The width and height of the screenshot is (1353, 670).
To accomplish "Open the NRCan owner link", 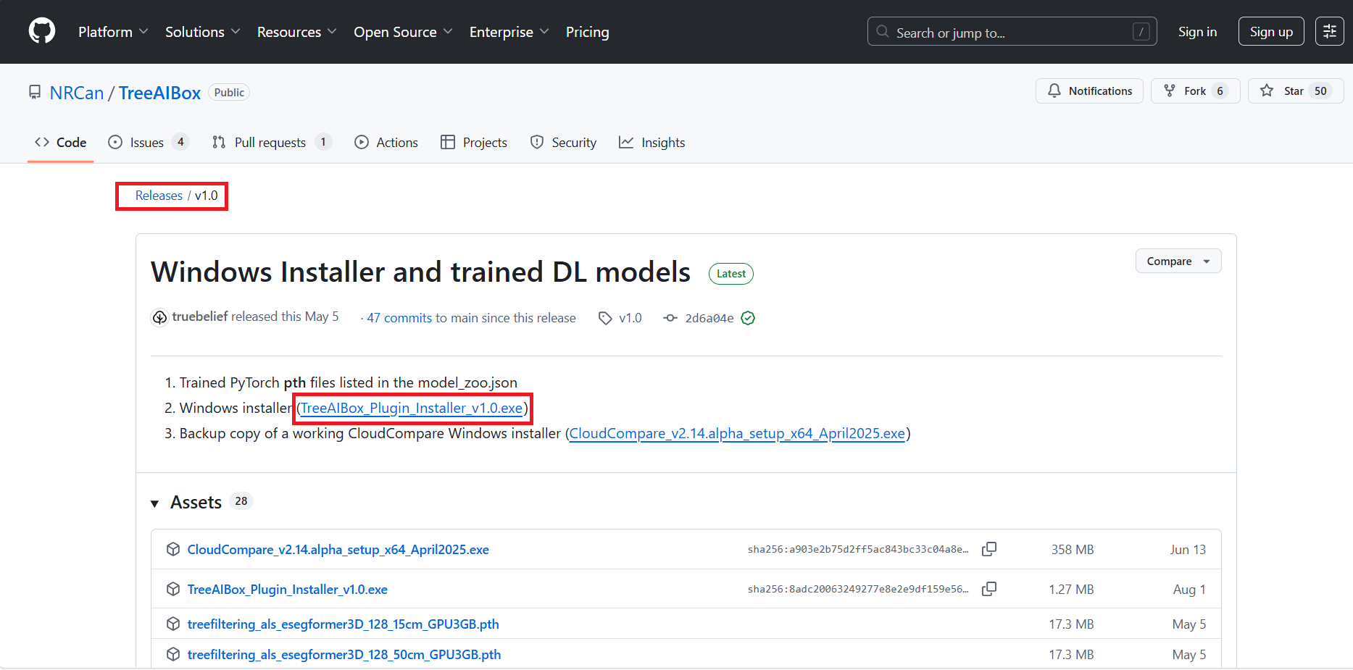I will [77, 93].
